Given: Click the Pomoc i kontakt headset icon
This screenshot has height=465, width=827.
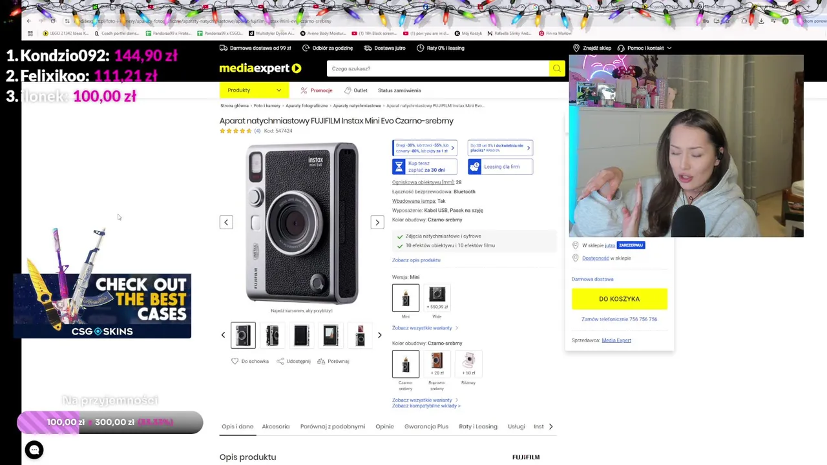Looking at the screenshot, I should coord(621,48).
